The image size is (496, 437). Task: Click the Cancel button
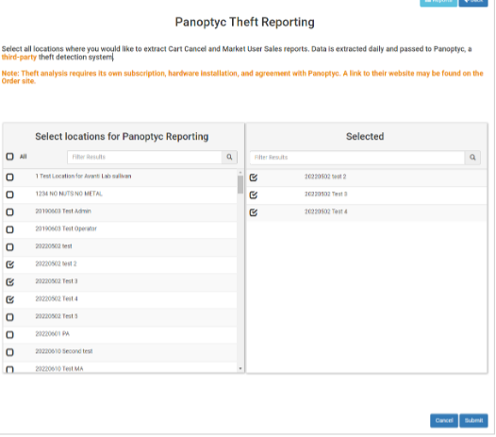point(444,421)
